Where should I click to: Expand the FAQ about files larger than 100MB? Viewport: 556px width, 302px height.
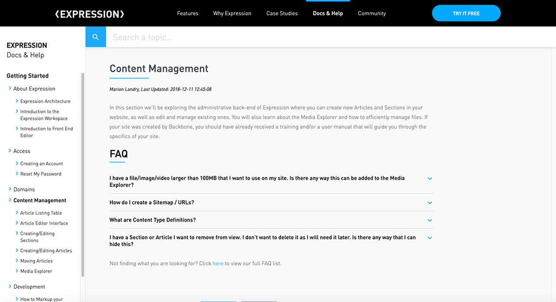pyautogui.click(x=430, y=178)
